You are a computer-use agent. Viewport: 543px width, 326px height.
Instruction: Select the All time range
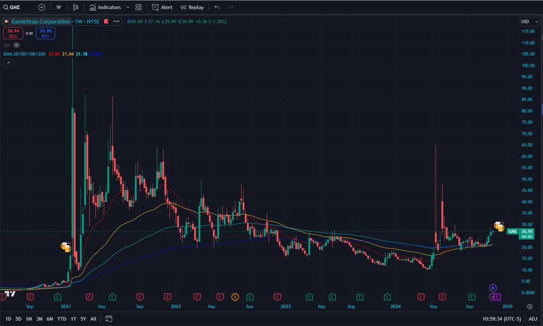(x=93, y=319)
